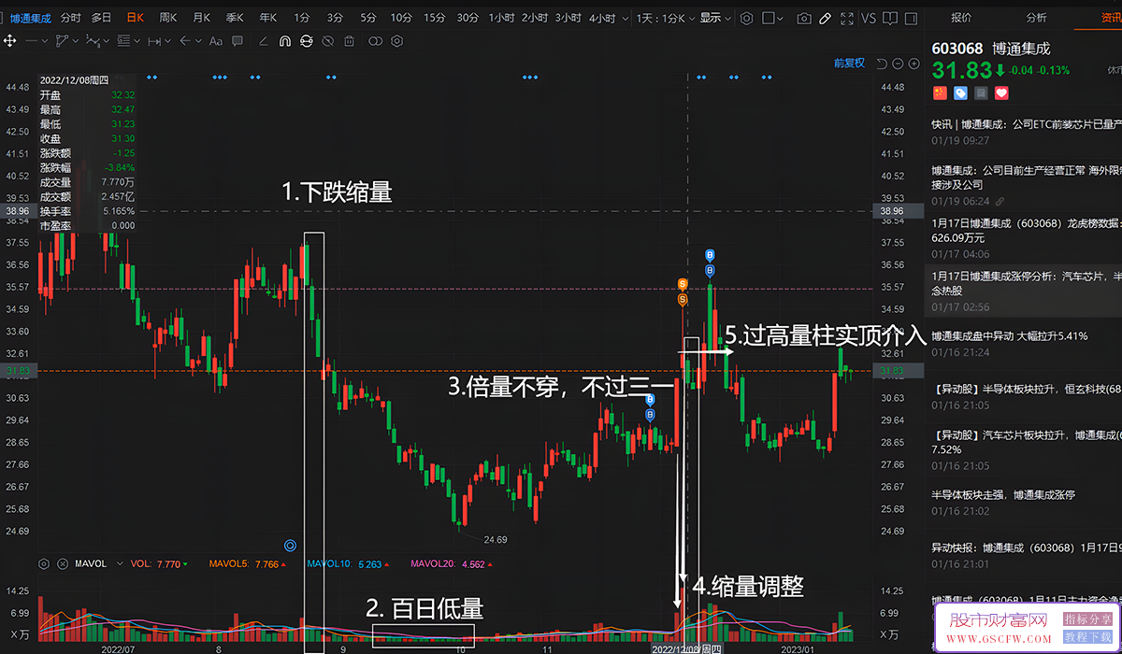Screen dimensions: 1122x654
Task: Expand the polyline tool dropdown arrow
Action: [x=76, y=40]
